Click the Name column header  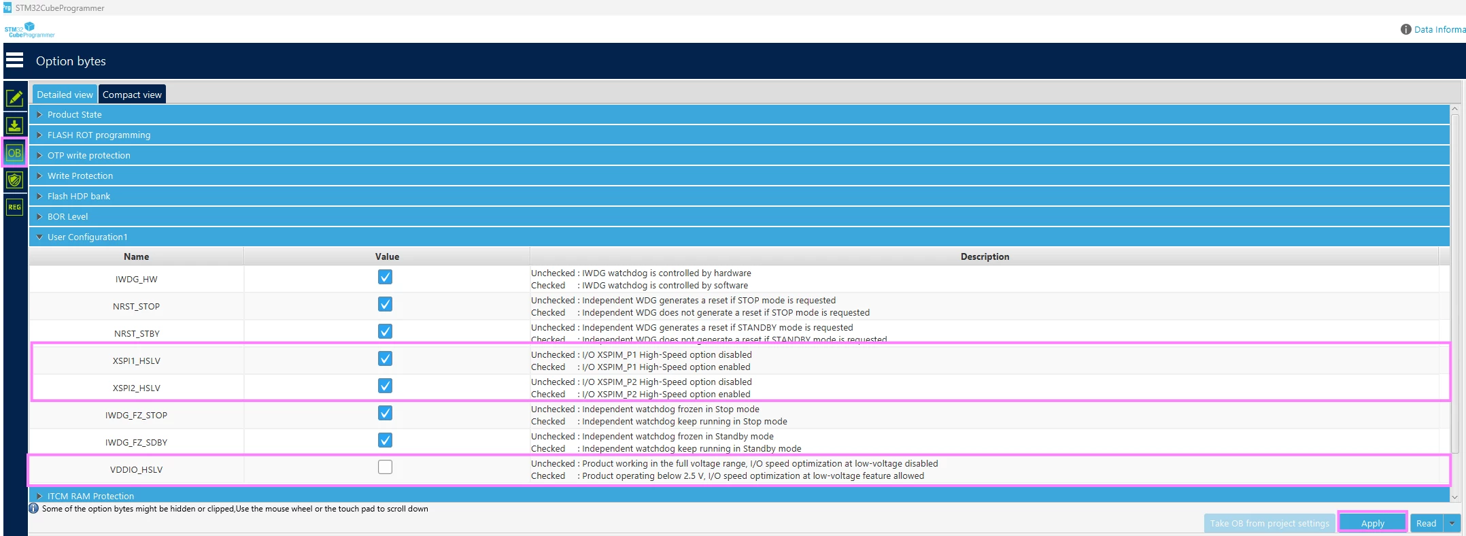tap(136, 256)
